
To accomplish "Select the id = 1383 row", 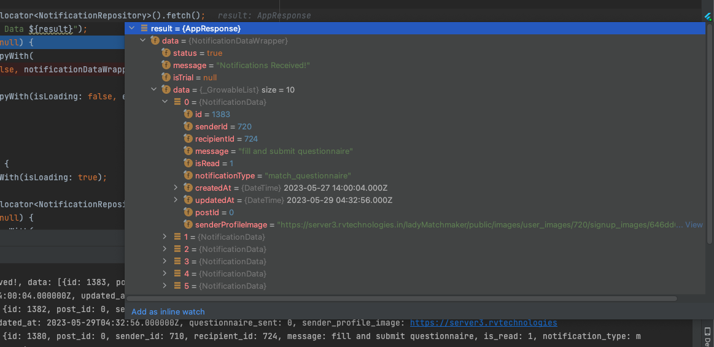I will point(415,114).
